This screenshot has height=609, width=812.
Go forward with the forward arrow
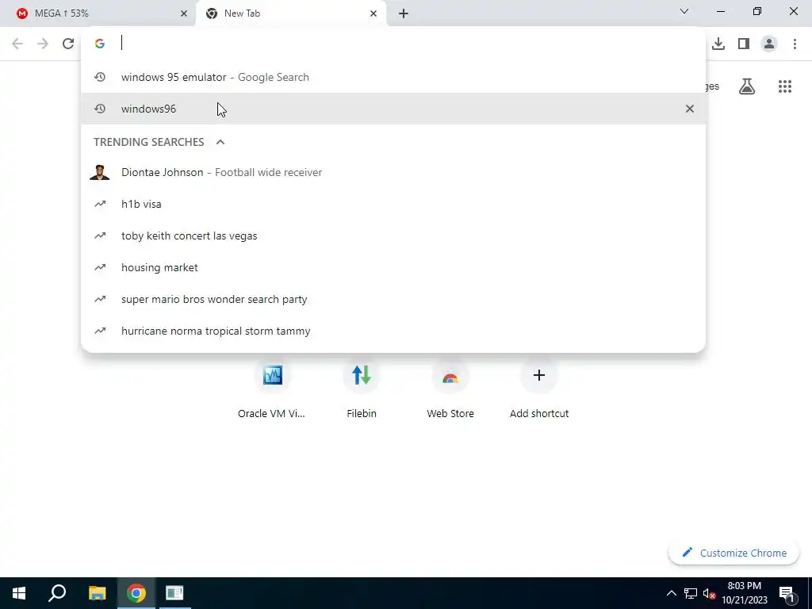coord(43,44)
